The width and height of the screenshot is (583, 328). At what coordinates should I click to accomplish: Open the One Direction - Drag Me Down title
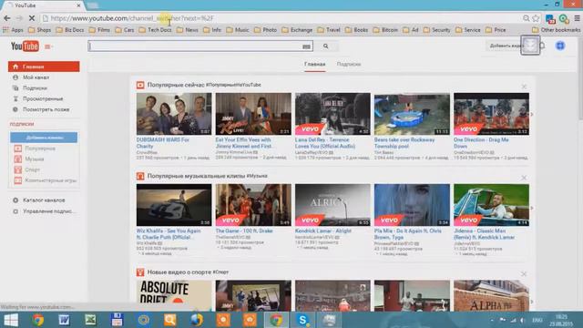coord(481,143)
